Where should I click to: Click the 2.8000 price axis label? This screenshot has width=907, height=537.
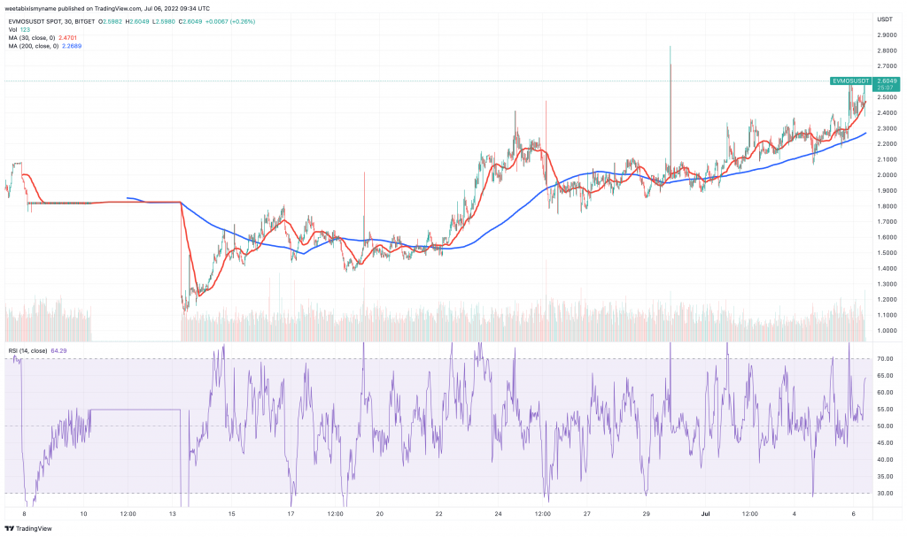tap(887, 50)
